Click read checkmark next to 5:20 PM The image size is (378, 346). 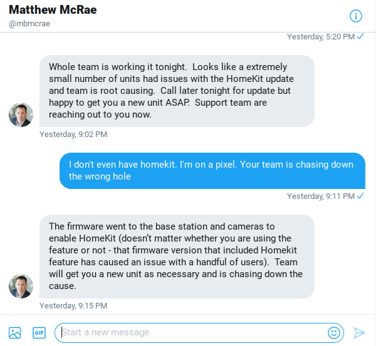(360, 36)
